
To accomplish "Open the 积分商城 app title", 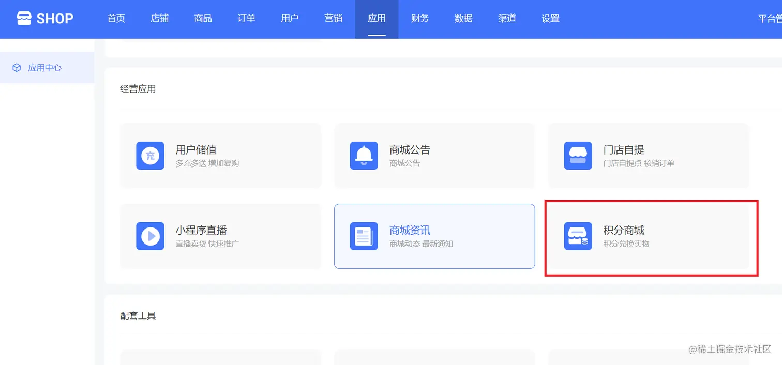I will pos(624,230).
